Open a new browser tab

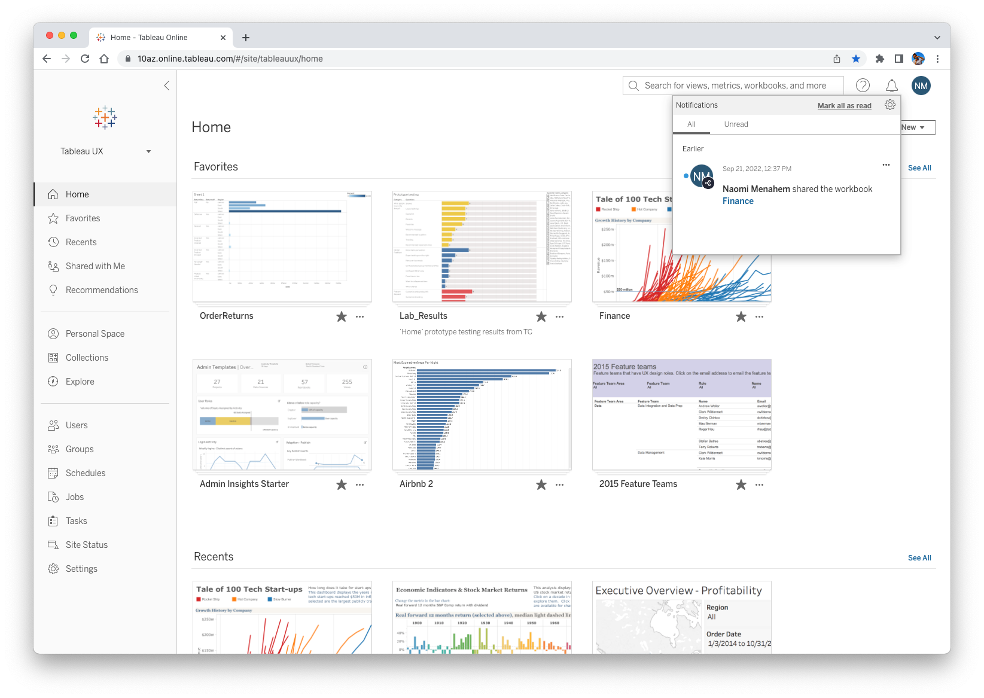coord(246,38)
